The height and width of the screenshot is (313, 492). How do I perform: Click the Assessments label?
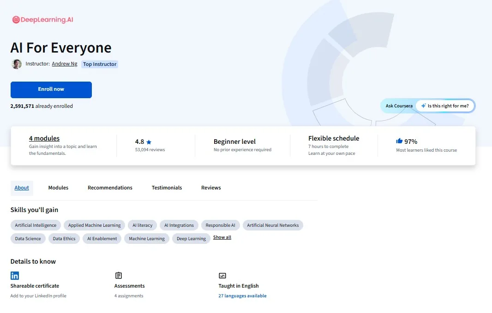129,286
